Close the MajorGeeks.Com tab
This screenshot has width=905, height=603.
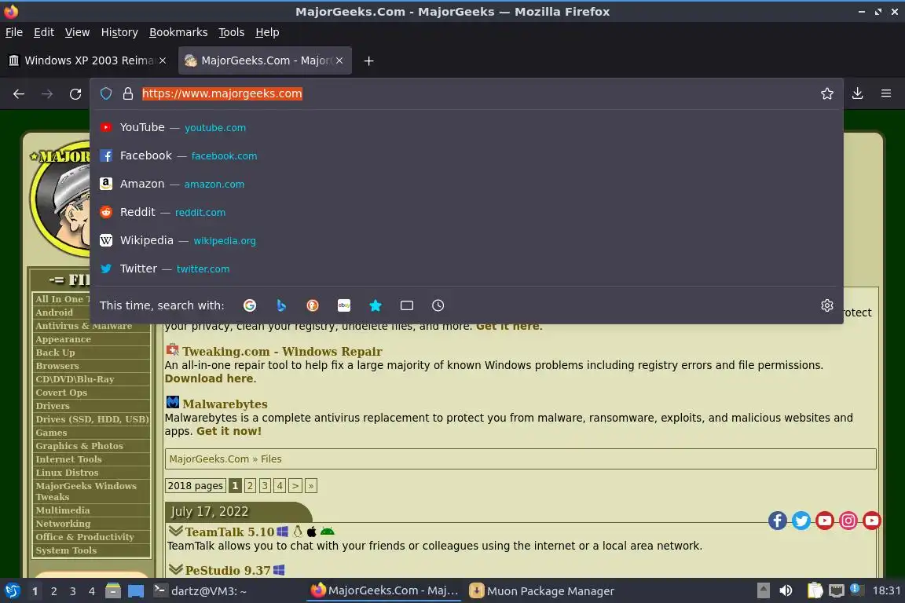[x=339, y=60]
